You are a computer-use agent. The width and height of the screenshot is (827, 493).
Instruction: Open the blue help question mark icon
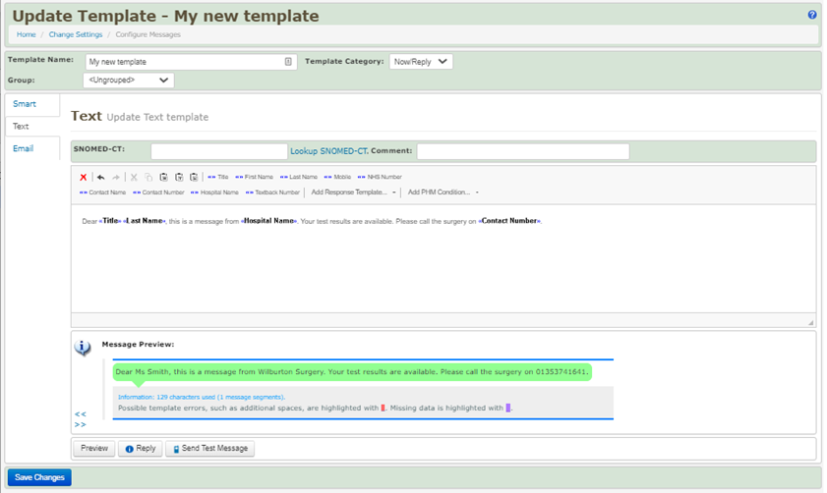pos(811,16)
